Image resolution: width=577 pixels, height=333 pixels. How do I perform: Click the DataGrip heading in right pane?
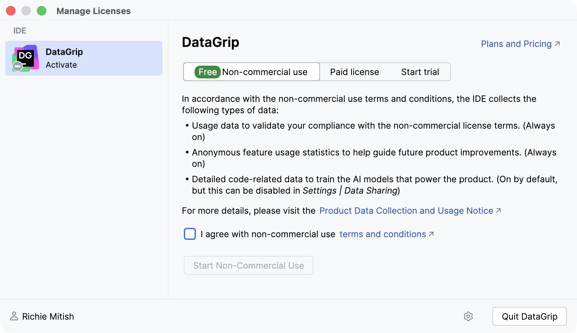[211, 43]
